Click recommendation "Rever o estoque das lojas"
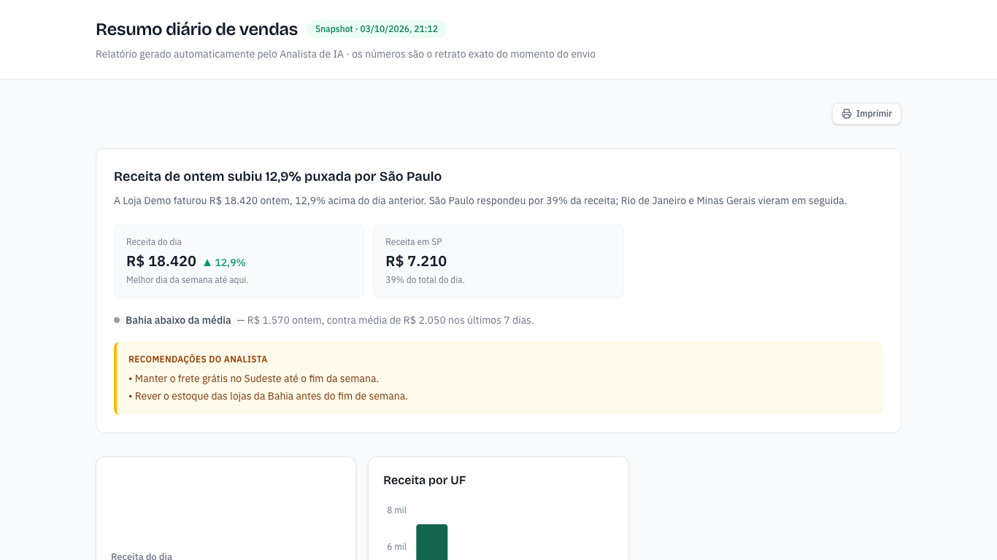Screen dimensions: 997x560 click(x=268, y=396)
